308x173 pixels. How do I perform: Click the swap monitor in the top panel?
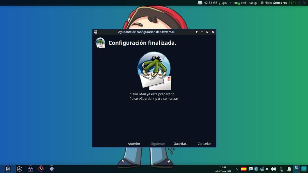(x=254, y=3)
